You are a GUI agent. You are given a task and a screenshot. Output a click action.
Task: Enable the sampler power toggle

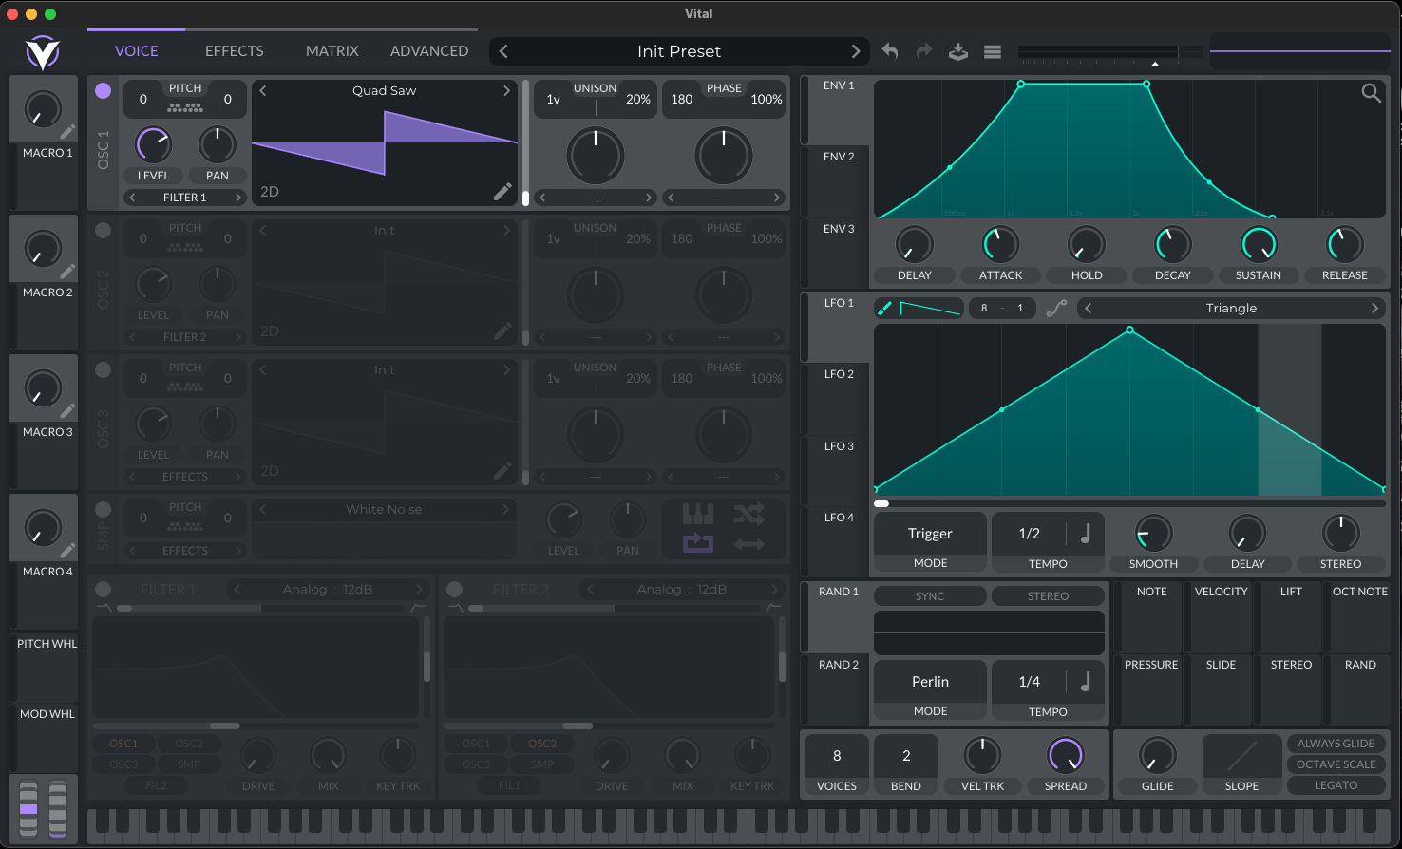(x=104, y=509)
